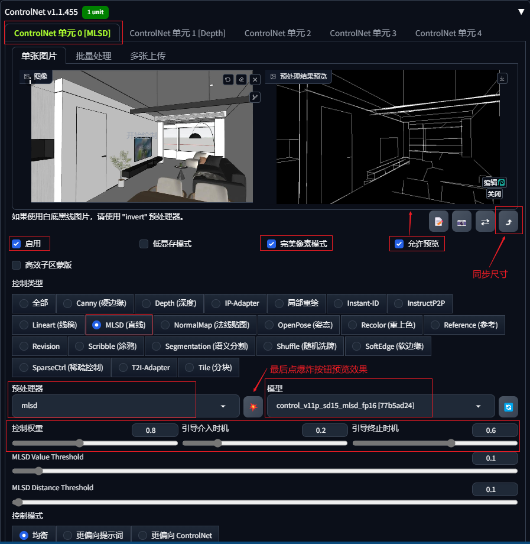Switch to ControlNet 单元 1 [Depth] tab
This screenshot has height=544, width=530.
point(177,33)
